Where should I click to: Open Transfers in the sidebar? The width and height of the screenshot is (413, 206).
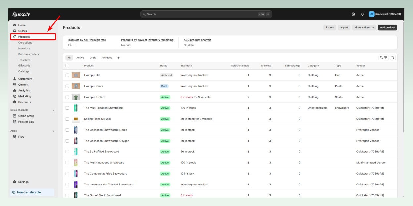(24, 60)
